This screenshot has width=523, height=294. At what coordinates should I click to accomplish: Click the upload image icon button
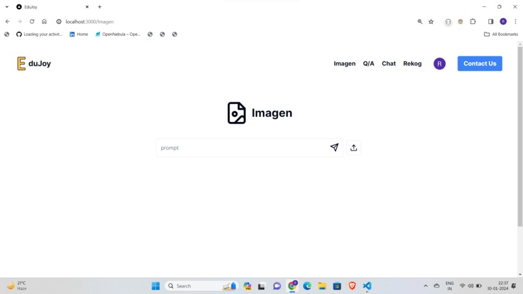point(354,147)
